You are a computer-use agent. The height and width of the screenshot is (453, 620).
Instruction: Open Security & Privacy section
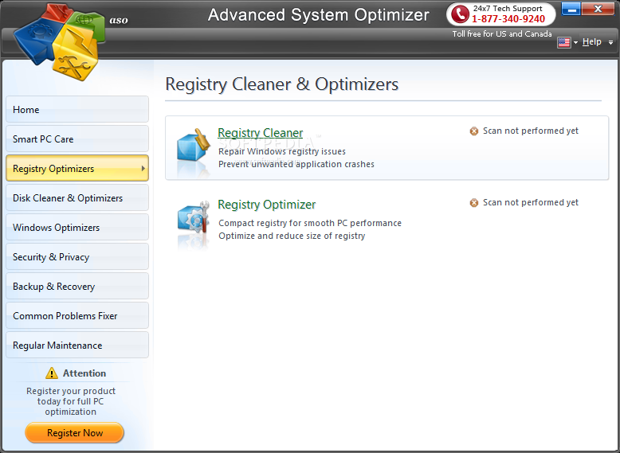click(77, 256)
